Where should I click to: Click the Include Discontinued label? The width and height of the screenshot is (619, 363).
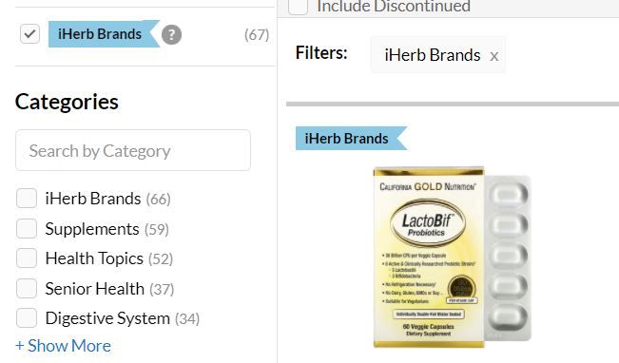click(x=394, y=7)
